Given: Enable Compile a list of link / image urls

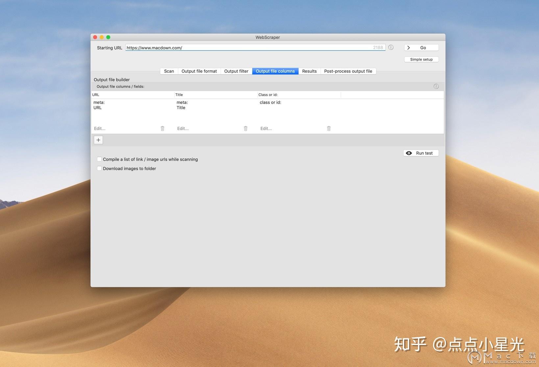Looking at the screenshot, I should click(99, 159).
